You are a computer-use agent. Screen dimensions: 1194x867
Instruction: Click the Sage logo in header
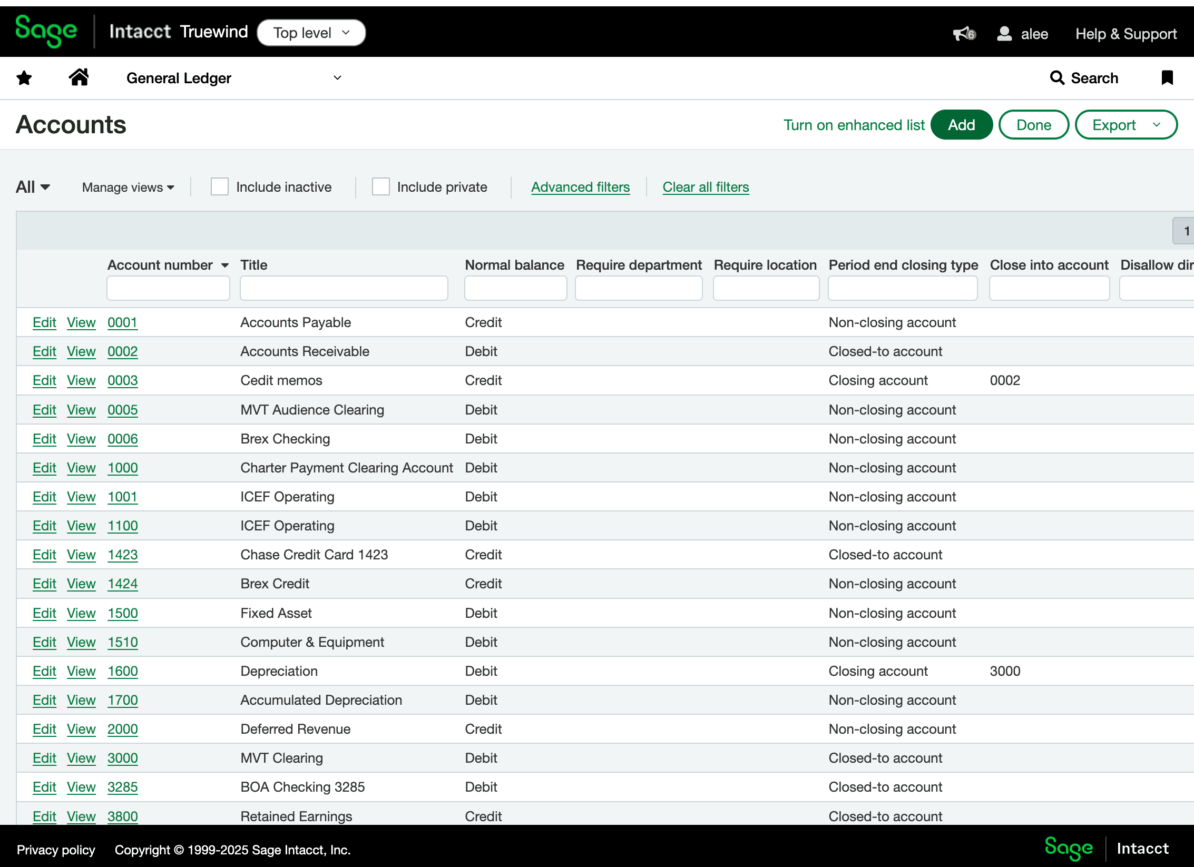click(46, 32)
